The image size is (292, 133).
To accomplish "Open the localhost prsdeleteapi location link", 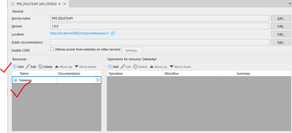I will [80, 34].
